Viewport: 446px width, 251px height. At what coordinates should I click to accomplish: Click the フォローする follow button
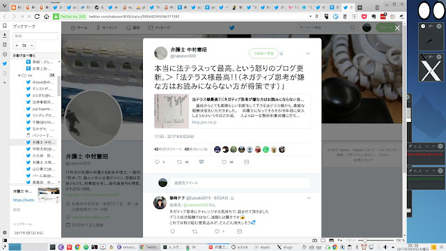click(263, 54)
